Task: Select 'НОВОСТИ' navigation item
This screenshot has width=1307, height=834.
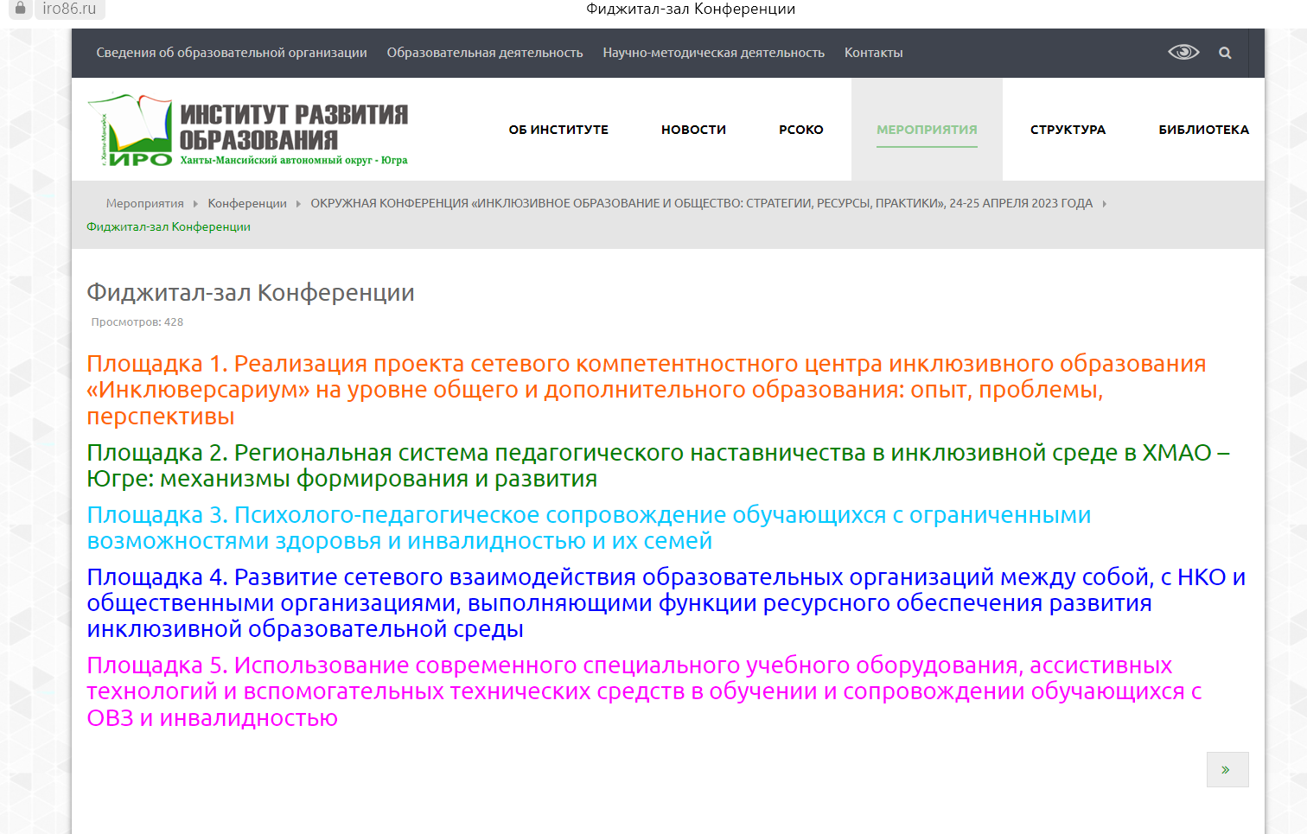Action: tap(693, 130)
